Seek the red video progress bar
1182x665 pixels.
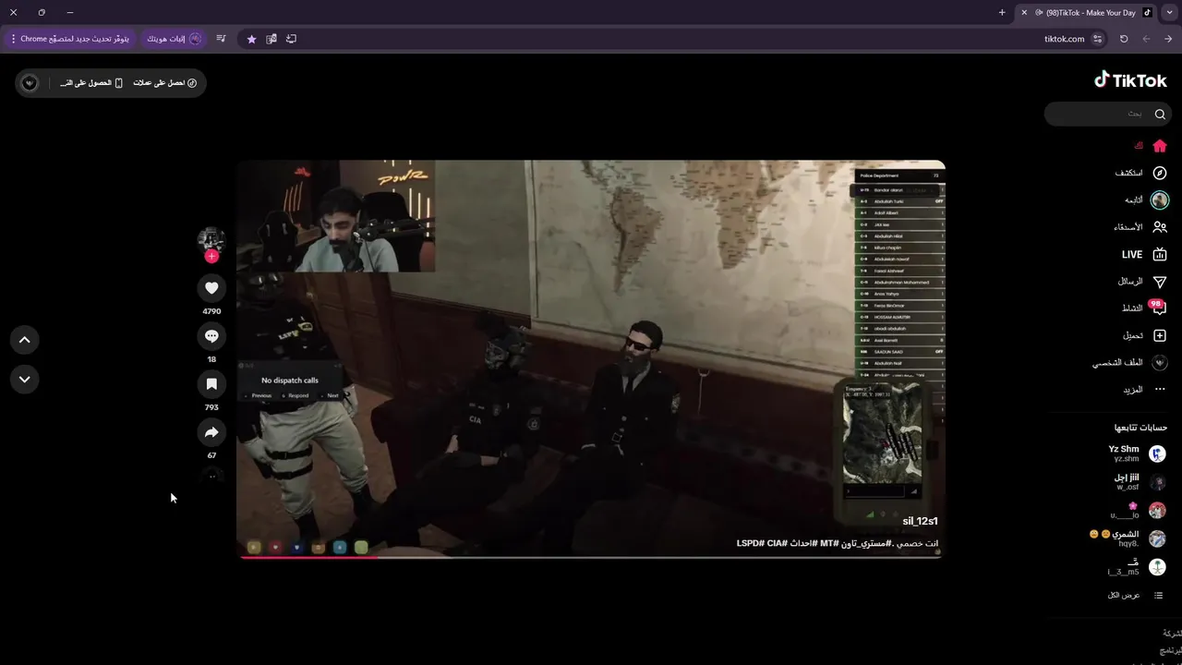click(591, 557)
